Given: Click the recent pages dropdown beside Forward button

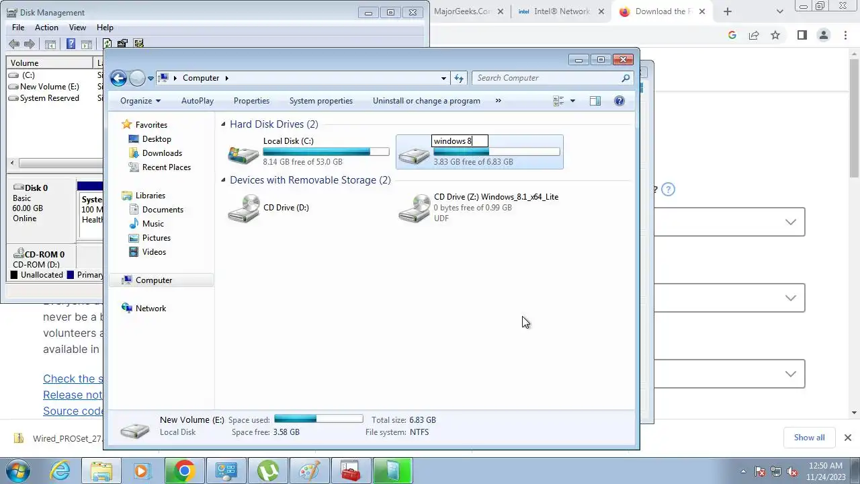Looking at the screenshot, I should [150, 78].
